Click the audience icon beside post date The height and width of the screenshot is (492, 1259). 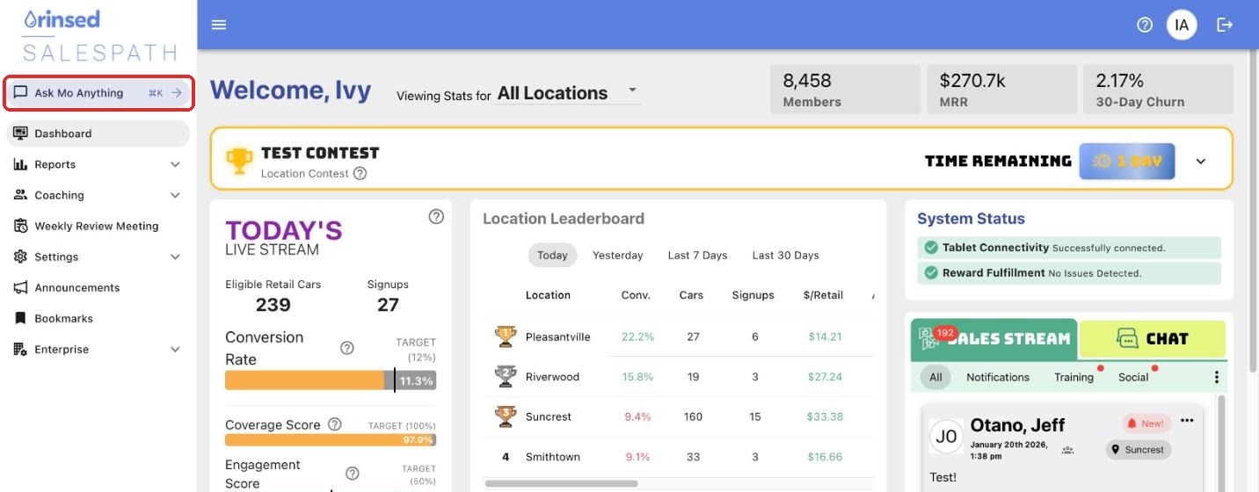(x=1068, y=450)
